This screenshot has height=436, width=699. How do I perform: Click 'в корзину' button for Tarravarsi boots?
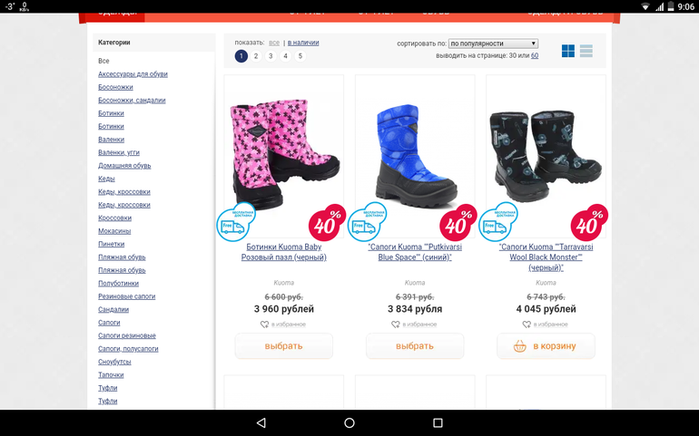tap(546, 346)
